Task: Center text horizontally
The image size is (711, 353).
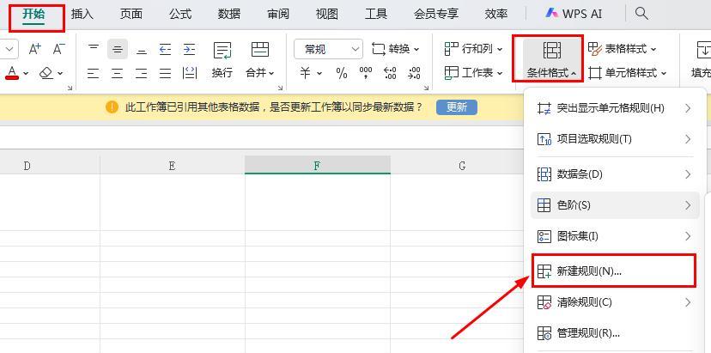Action: tap(118, 73)
